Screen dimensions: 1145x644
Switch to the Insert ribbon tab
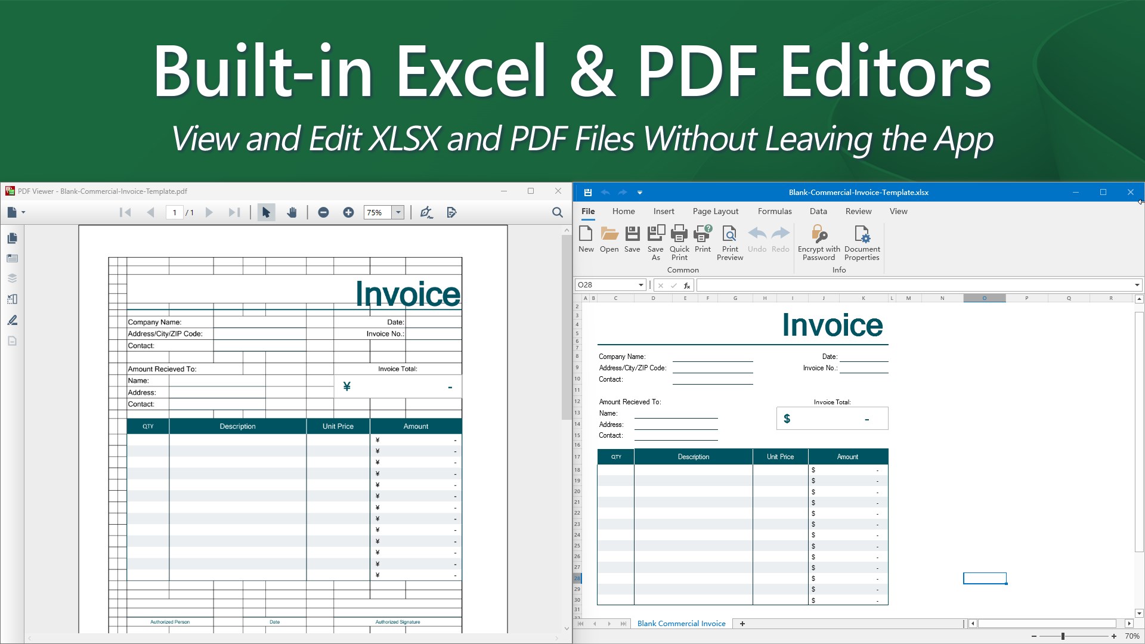tap(664, 211)
